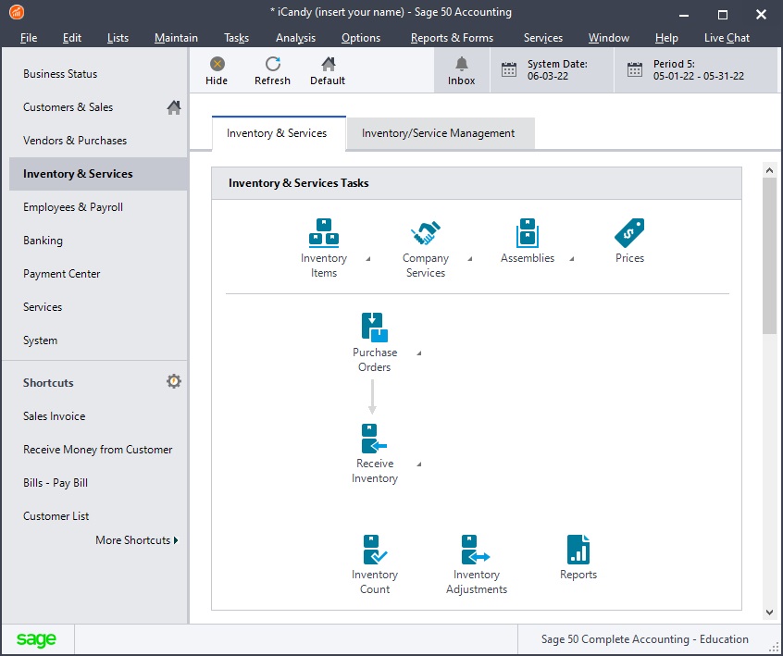Click the scroll up arrow of tasks panel
783x656 pixels.
pos(769,170)
